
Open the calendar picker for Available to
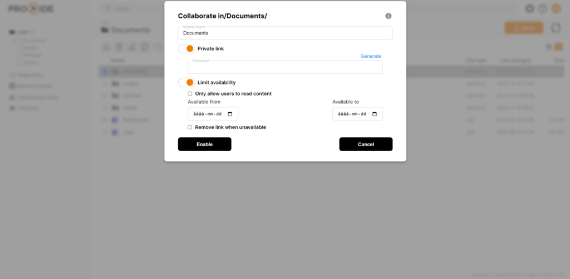[x=375, y=114]
